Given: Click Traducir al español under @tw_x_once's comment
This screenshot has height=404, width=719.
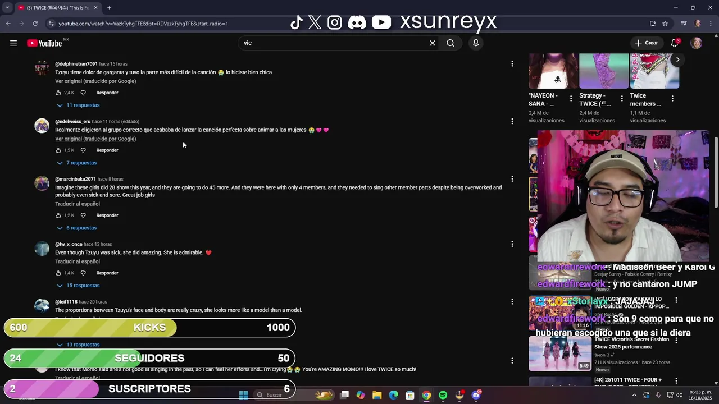Looking at the screenshot, I should [x=78, y=261].
